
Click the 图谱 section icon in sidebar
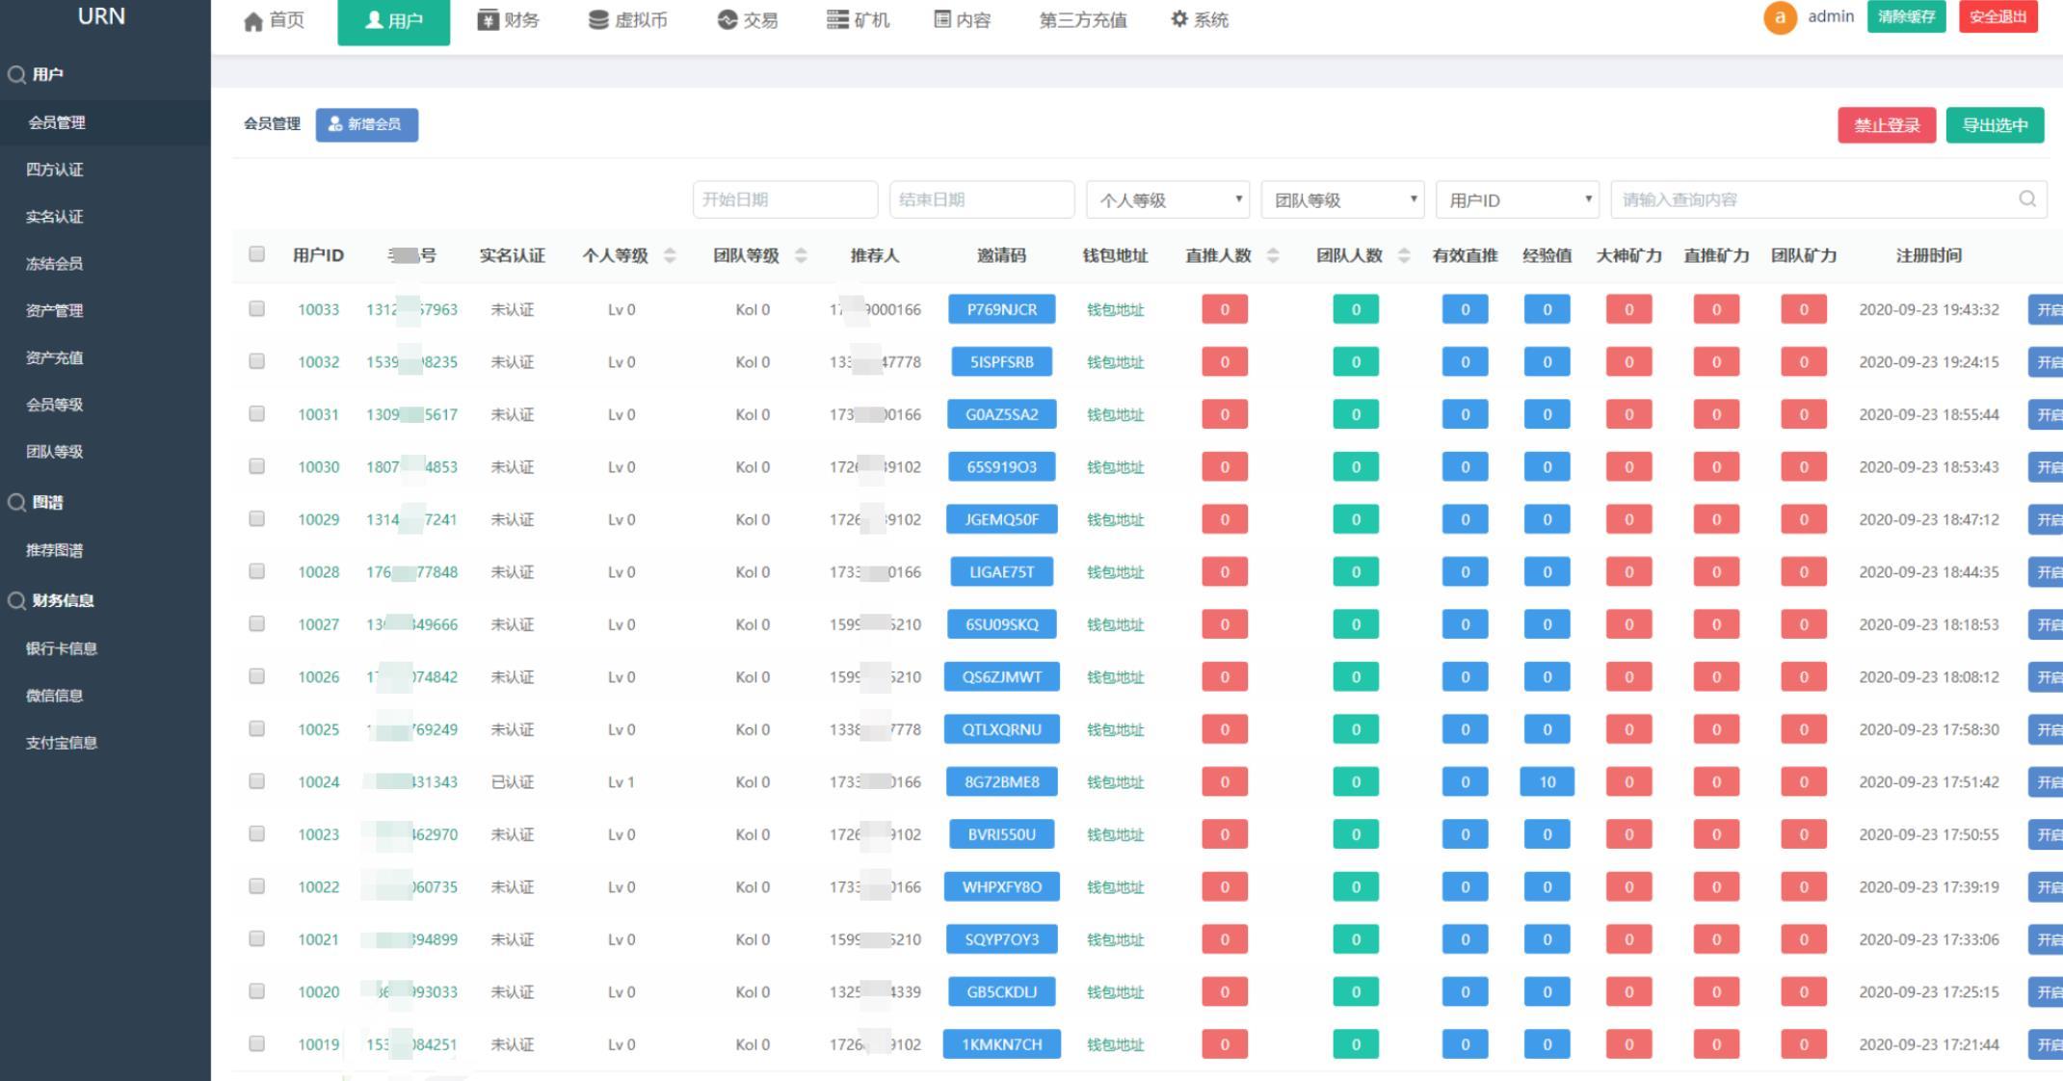click(16, 502)
